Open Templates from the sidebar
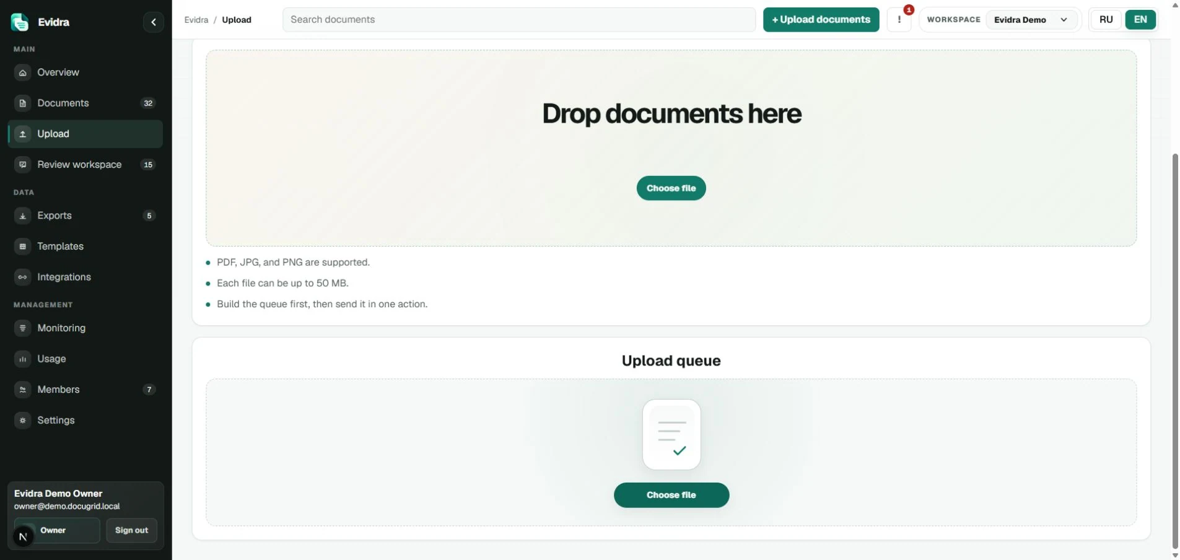 pyautogui.click(x=85, y=247)
